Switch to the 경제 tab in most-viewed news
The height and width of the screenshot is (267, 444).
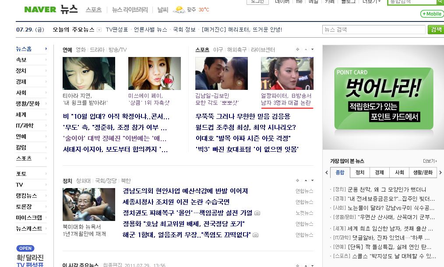(379, 173)
